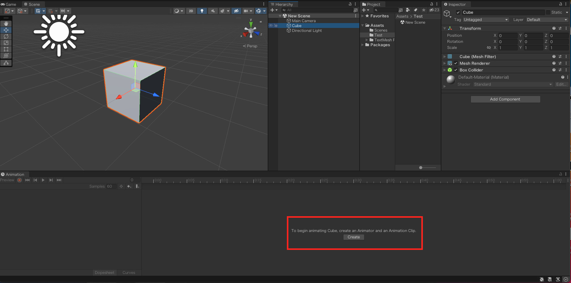Viewport: 571px width, 283px height.
Task: Switch Scene view to 2D mode
Action: [191, 11]
